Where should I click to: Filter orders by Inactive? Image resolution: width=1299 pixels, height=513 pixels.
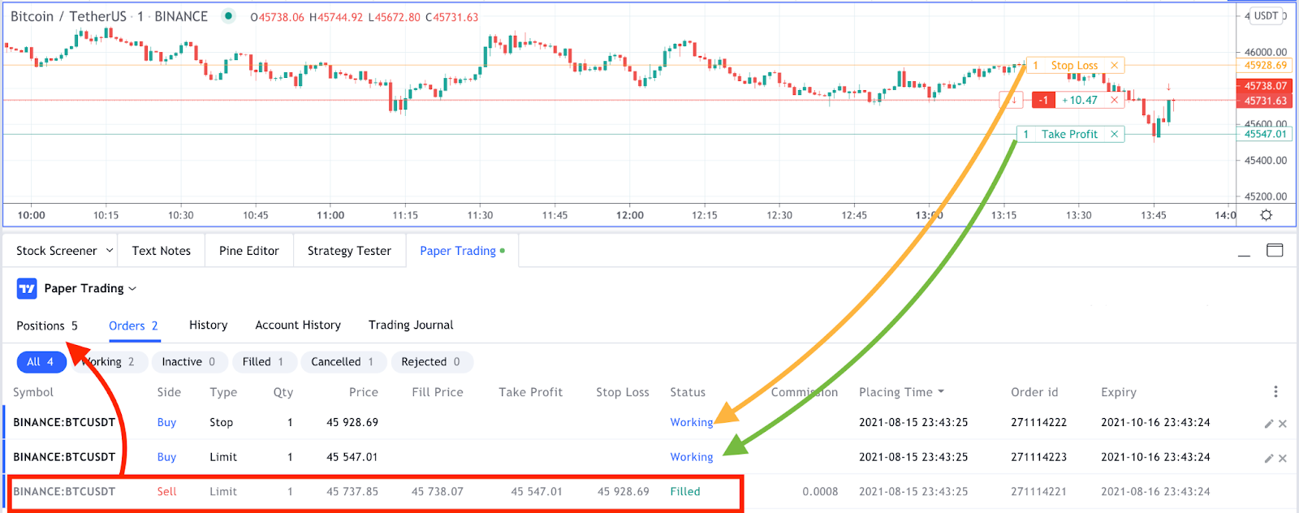click(188, 362)
